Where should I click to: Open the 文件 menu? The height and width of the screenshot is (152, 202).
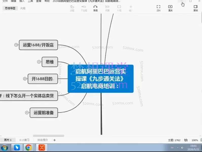5,1
